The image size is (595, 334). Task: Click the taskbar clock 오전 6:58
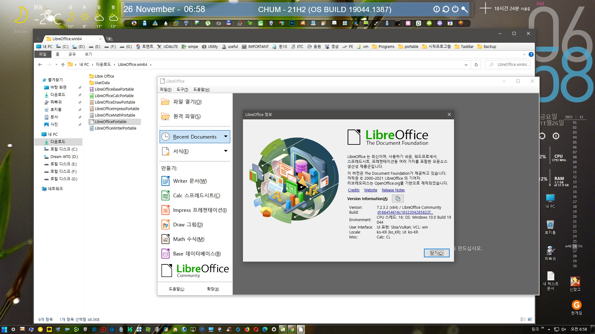579,329
